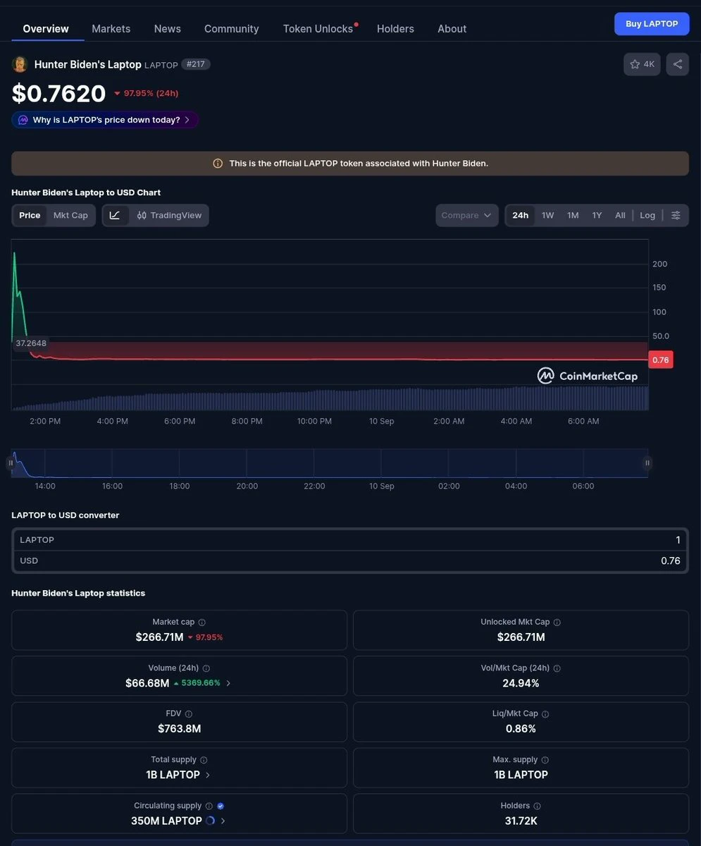Click the $763.8M FDV value
The image size is (701, 846).
(180, 729)
